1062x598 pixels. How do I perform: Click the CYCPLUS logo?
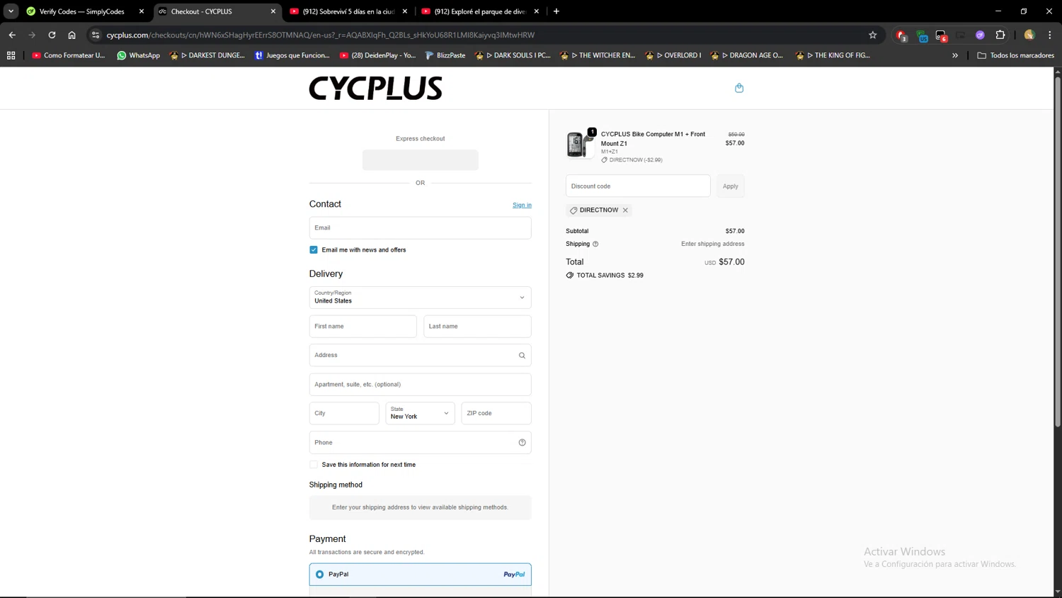(x=375, y=88)
